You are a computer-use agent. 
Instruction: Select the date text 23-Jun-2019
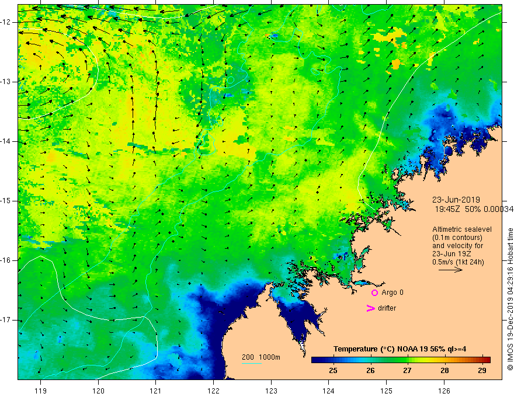pos(456,200)
